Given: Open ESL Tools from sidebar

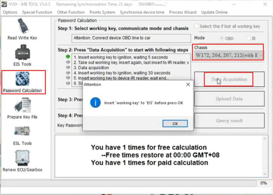Looking at the screenshot, I should tap(22, 135).
